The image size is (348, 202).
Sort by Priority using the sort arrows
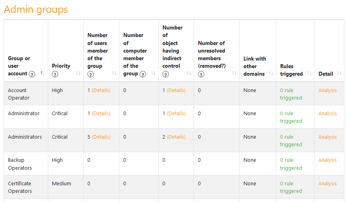click(78, 73)
